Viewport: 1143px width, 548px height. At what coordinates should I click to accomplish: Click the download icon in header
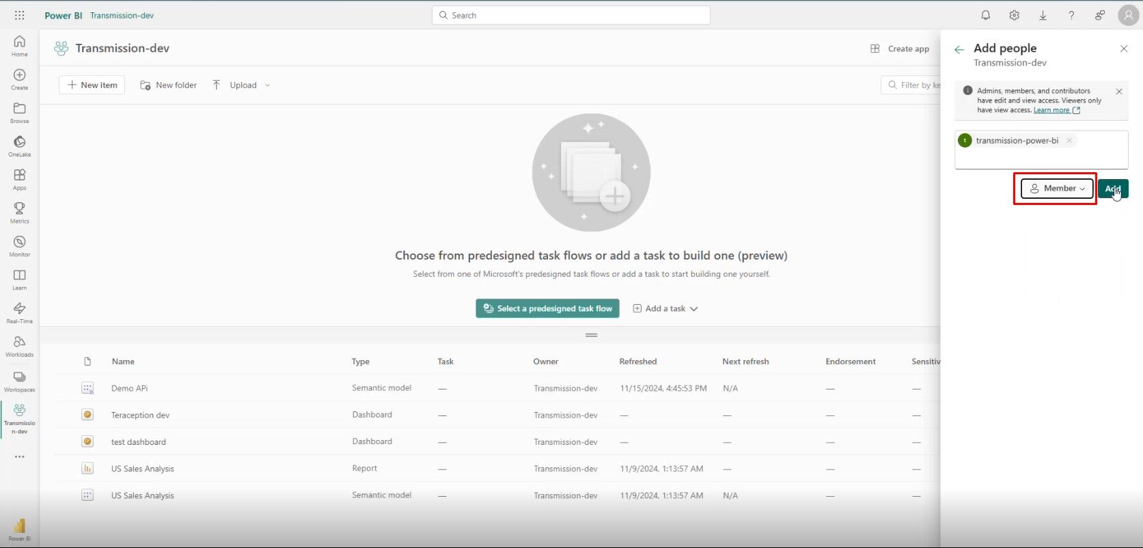(1043, 15)
